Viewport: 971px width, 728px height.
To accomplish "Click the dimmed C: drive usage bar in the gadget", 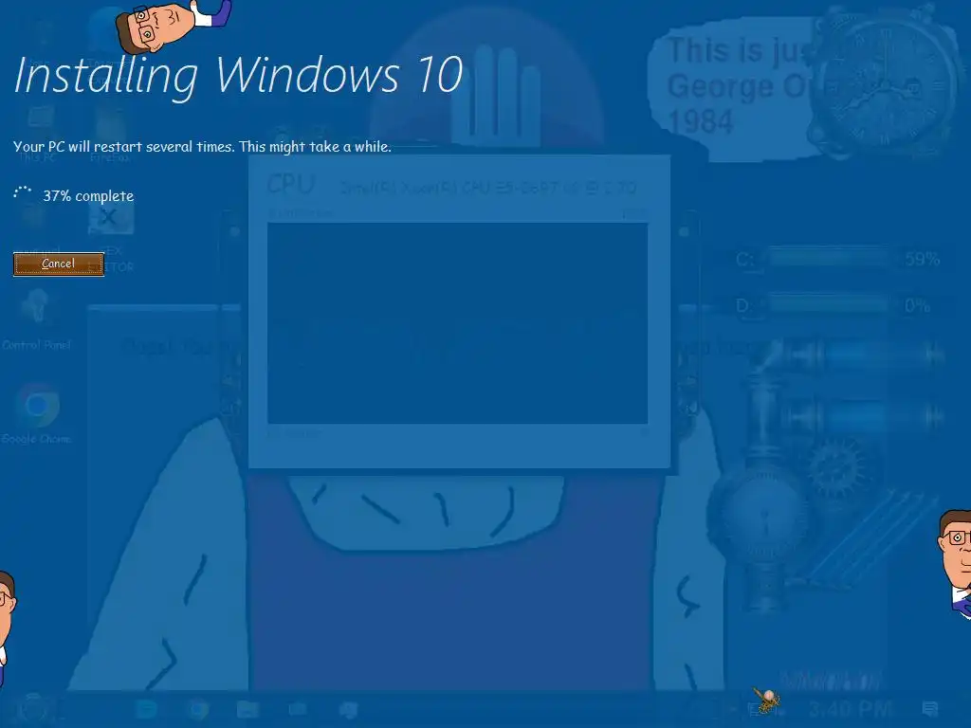I will pyautogui.click(x=830, y=257).
